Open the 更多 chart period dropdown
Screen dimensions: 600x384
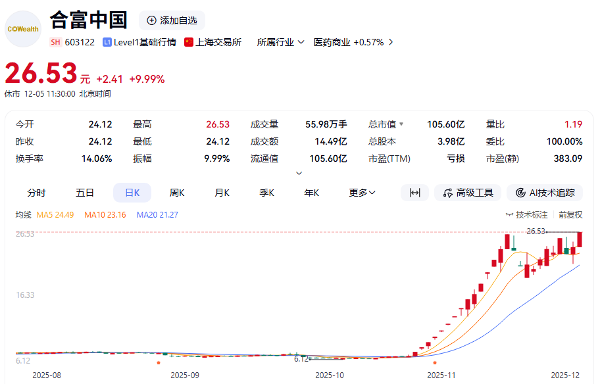362,193
